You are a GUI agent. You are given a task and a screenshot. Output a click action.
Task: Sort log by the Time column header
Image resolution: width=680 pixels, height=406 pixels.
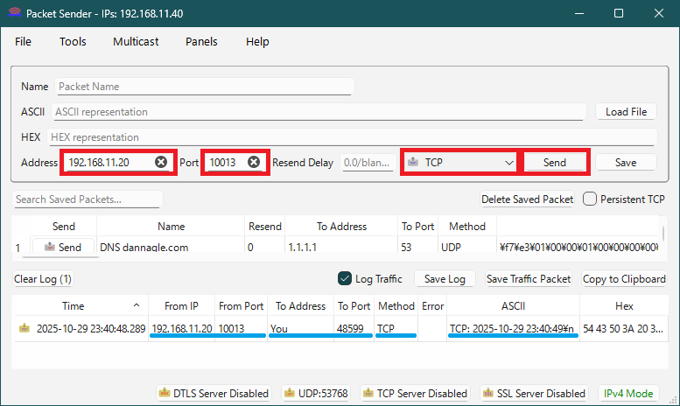tap(74, 305)
